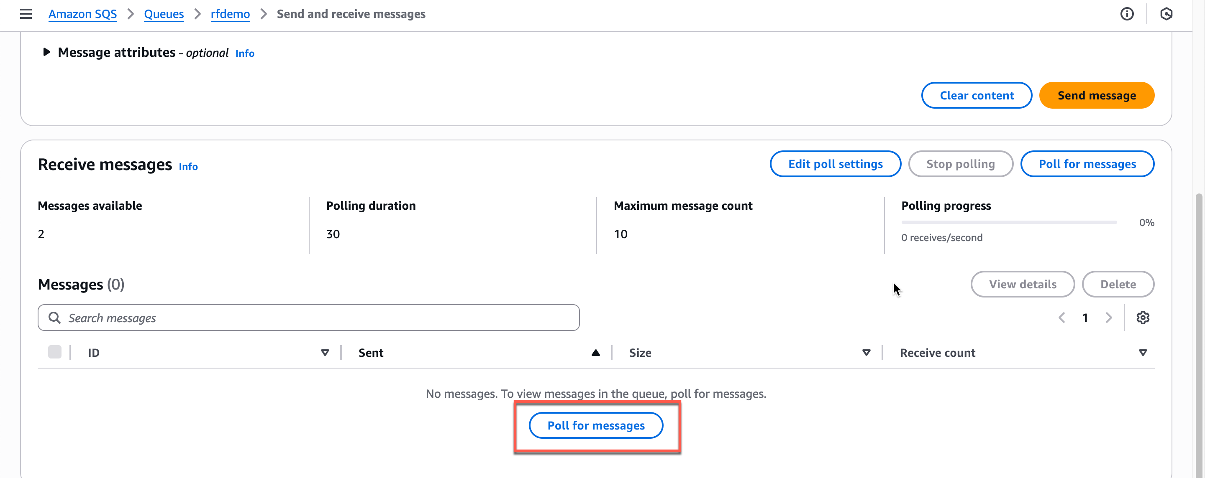Open the messages table preferences gear
The image size is (1205, 478).
point(1143,318)
